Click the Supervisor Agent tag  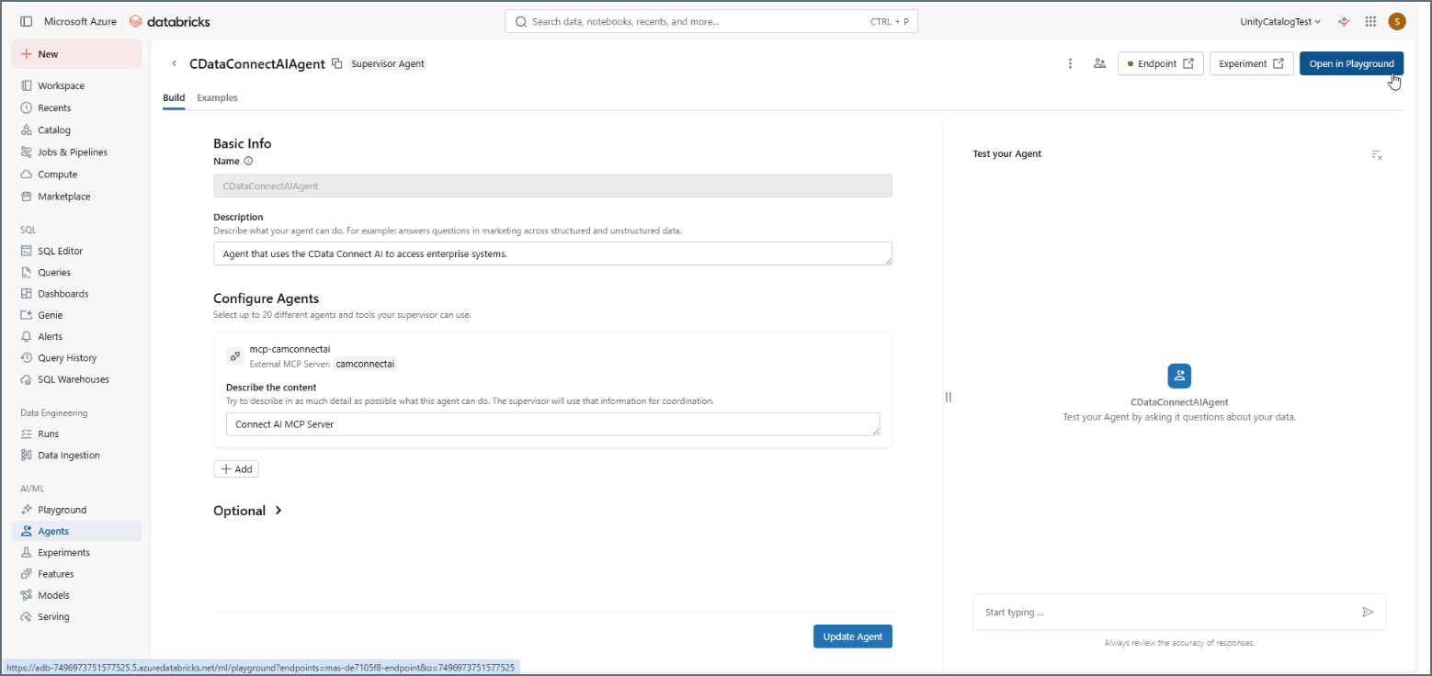(388, 63)
